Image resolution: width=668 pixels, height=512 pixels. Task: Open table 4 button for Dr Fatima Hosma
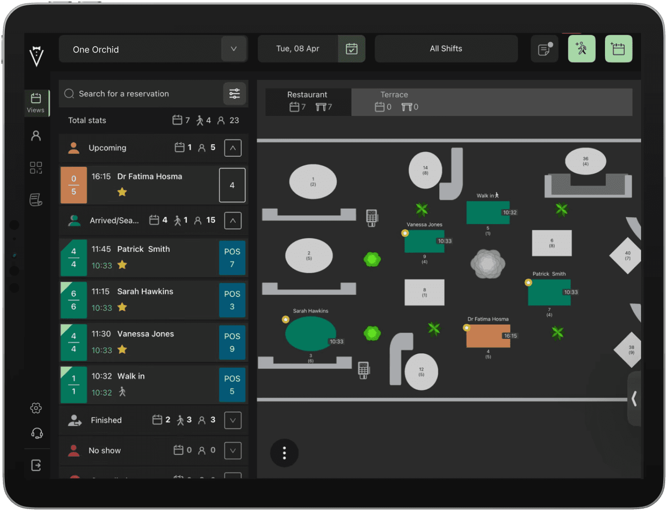[232, 185]
